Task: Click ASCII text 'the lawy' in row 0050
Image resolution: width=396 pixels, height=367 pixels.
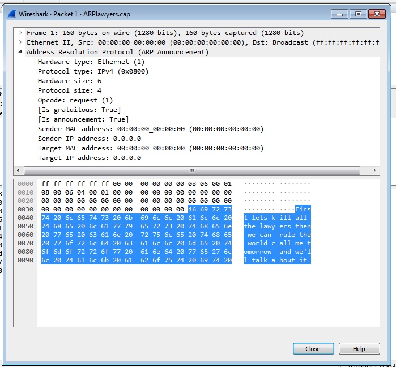Action: pos(259,226)
